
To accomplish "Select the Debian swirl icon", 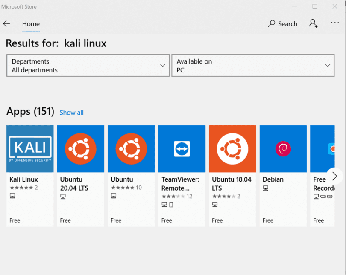I will [x=283, y=149].
